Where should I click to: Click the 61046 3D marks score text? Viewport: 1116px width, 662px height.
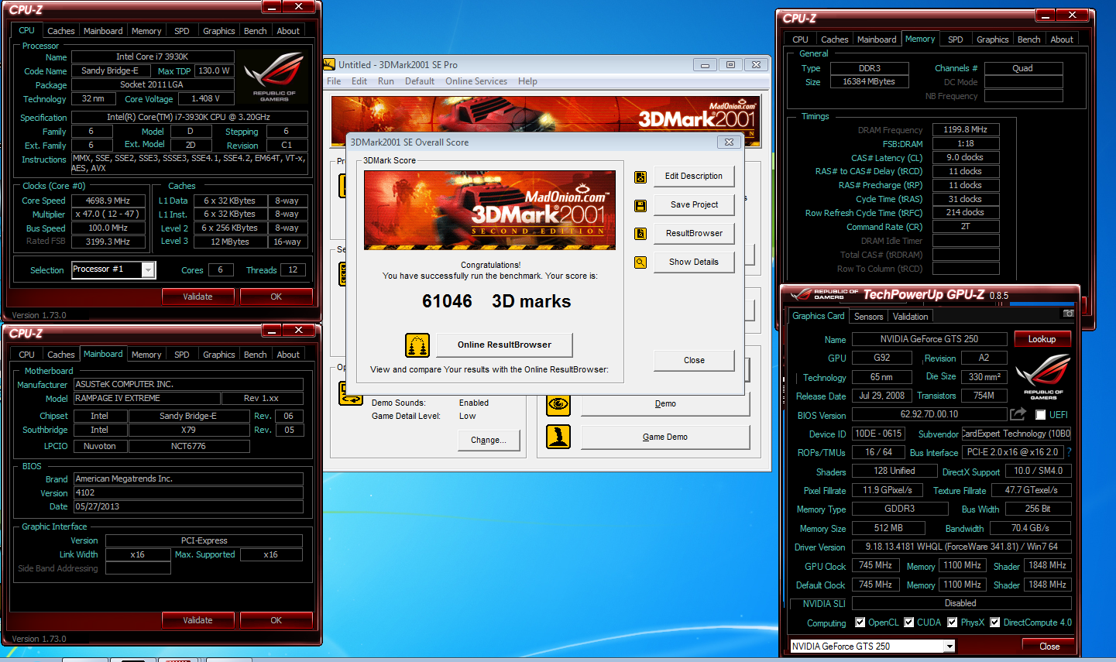point(496,302)
